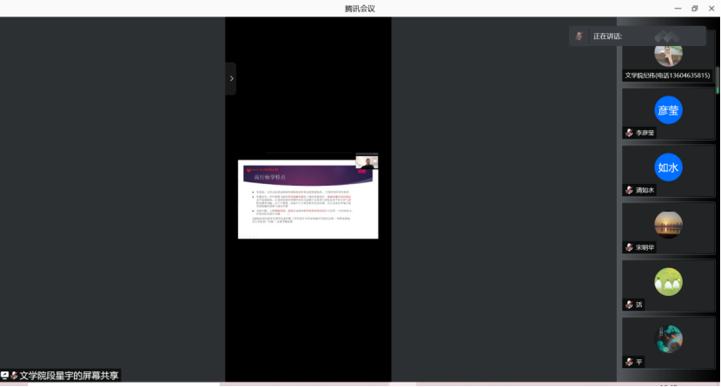Click 满如水's muted microphone icon

point(629,190)
